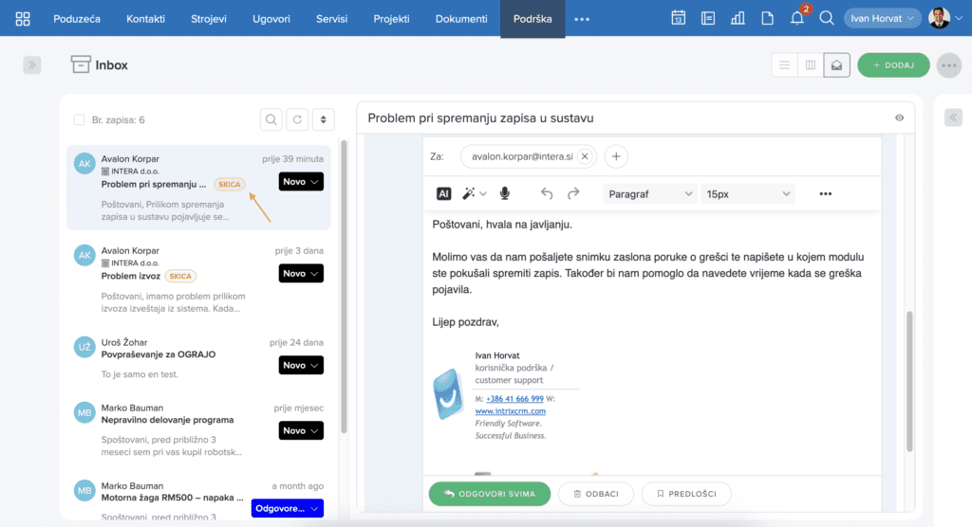Open the charts report icon
The height and width of the screenshot is (527, 972).
click(x=738, y=18)
